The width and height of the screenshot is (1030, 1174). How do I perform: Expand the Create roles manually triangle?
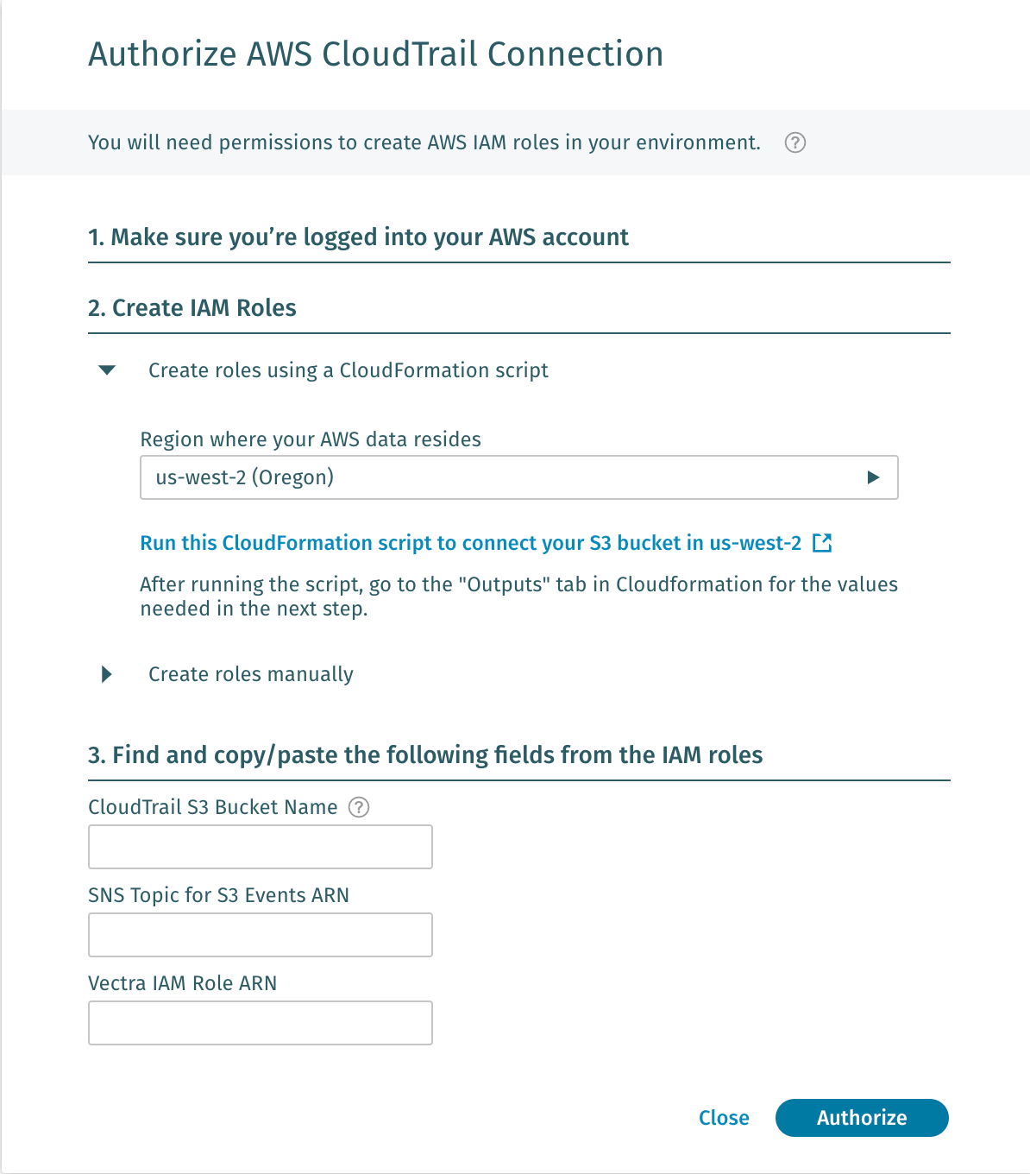(x=107, y=674)
